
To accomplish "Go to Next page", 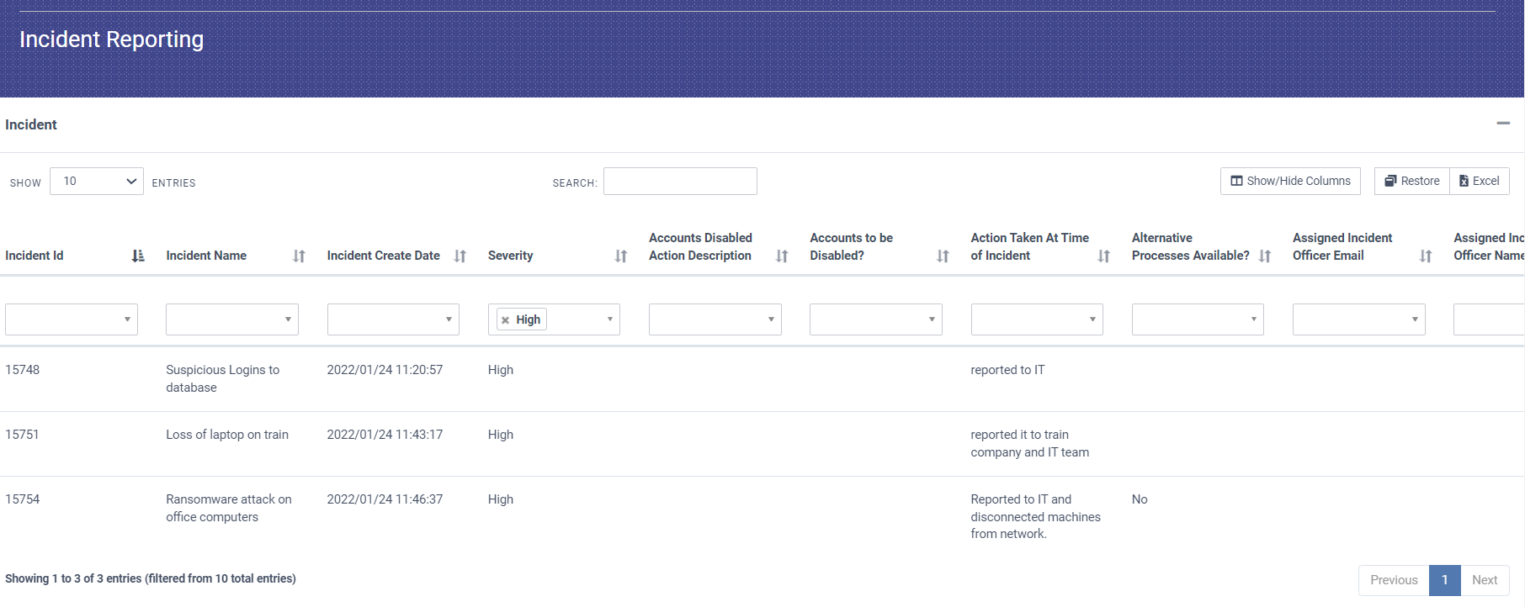I will 1485,580.
